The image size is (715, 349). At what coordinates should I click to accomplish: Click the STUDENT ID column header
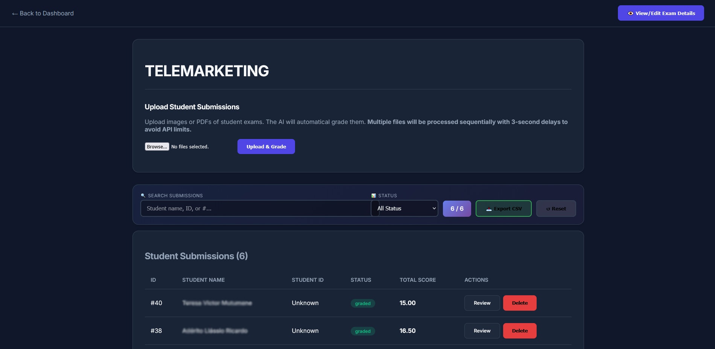coord(307,280)
